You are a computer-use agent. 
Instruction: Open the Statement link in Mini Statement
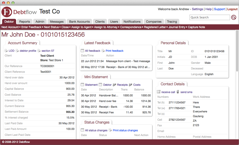click(x=91, y=85)
